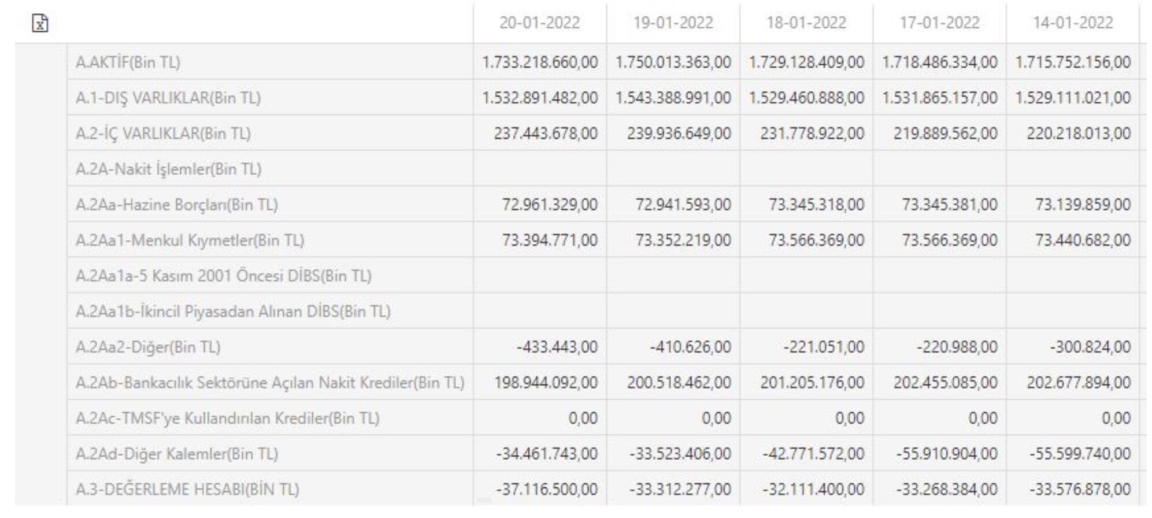Click the A.2Ad-Diğer Kalemler row label
This screenshot has width=1152, height=518.
tap(176, 454)
